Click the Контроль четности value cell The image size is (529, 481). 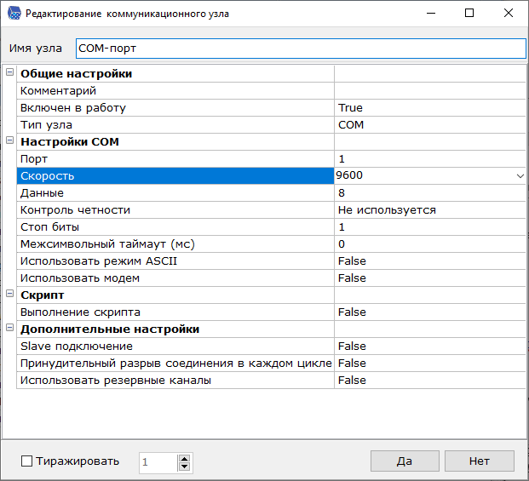point(428,210)
